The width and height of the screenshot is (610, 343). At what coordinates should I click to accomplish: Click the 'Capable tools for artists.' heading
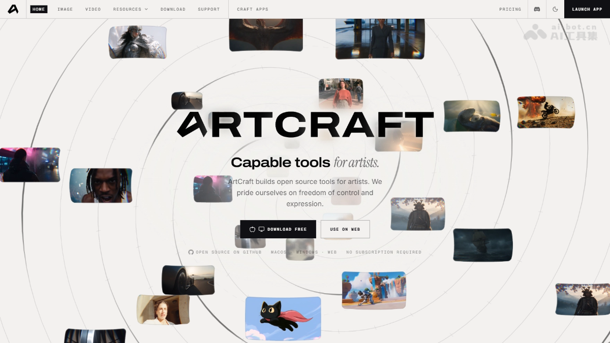coord(305,163)
